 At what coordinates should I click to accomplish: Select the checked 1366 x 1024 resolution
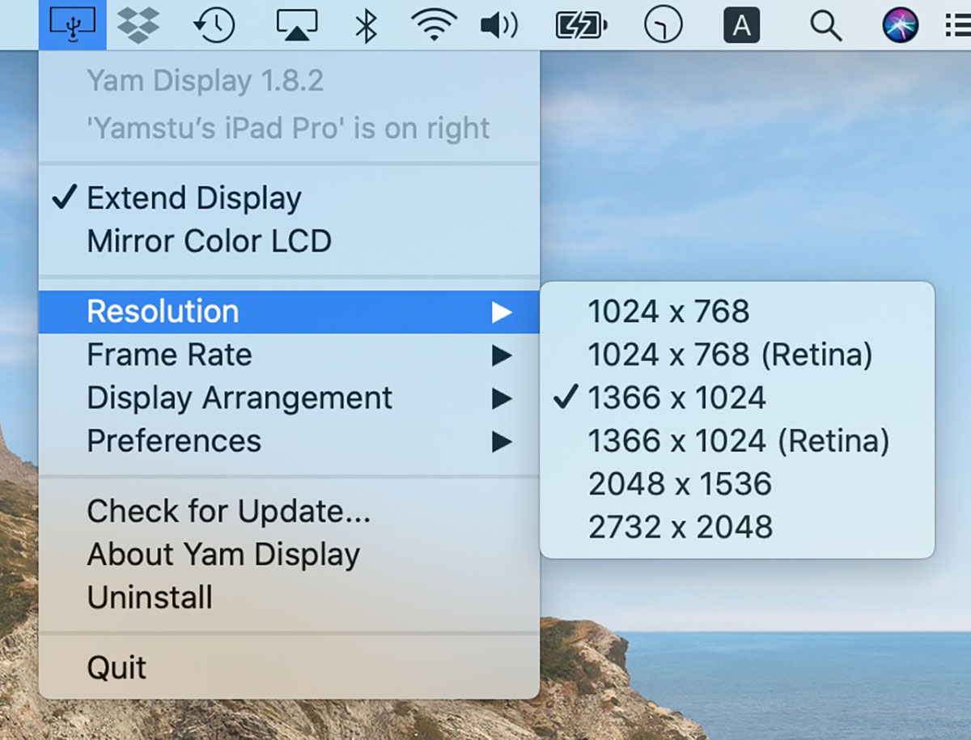click(676, 398)
